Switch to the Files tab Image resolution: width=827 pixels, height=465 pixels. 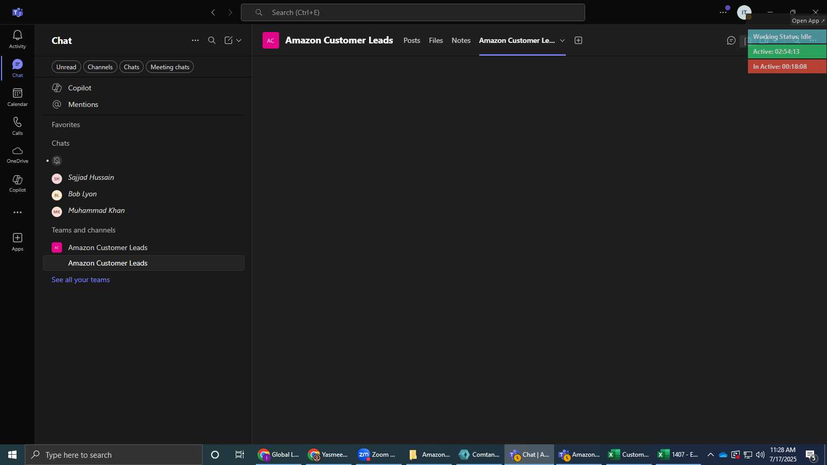(x=436, y=40)
